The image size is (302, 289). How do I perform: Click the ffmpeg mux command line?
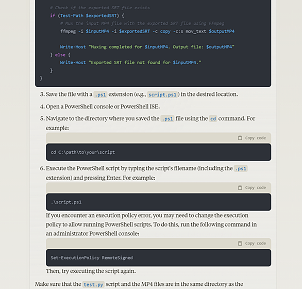pos(147,31)
